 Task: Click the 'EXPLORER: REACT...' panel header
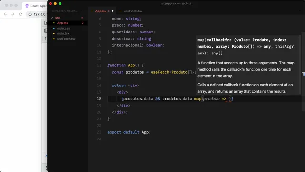[x=64, y=11]
